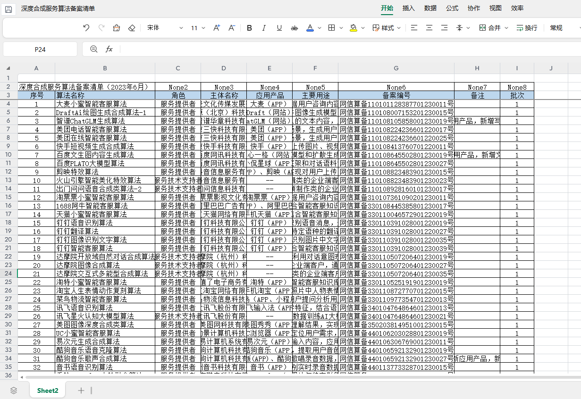Switch to the 协作 tab
This screenshot has height=399, width=581.
point(474,8)
